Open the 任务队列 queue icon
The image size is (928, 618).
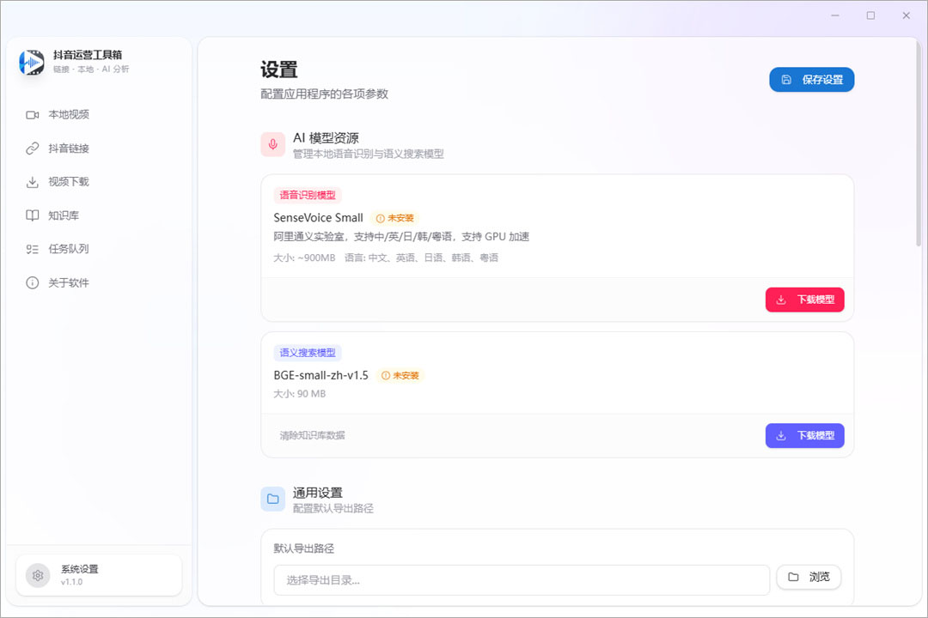coord(32,249)
